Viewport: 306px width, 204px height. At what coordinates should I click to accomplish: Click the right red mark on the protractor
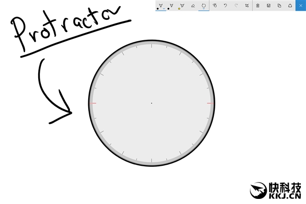click(x=210, y=103)
